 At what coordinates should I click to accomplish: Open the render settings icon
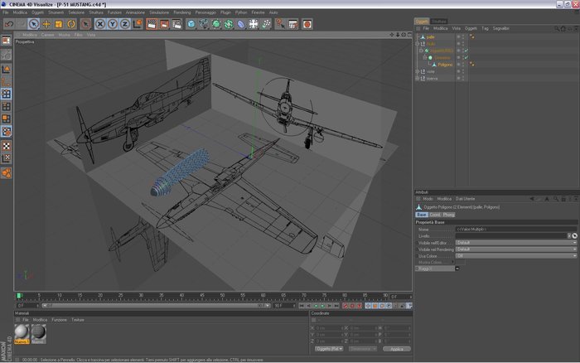click(x=176, y=24)
